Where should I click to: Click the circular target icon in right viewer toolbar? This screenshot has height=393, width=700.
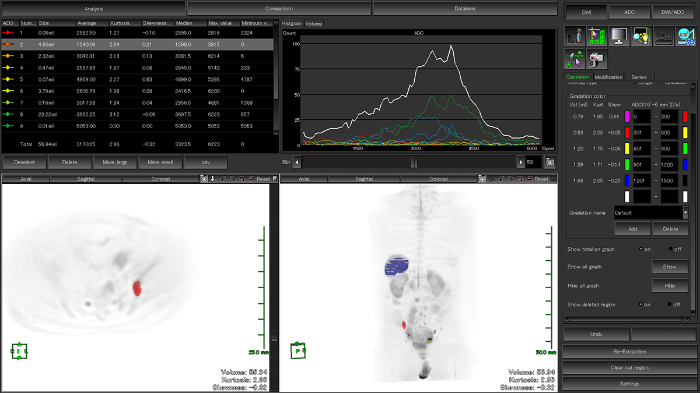[x=482, y=179]
